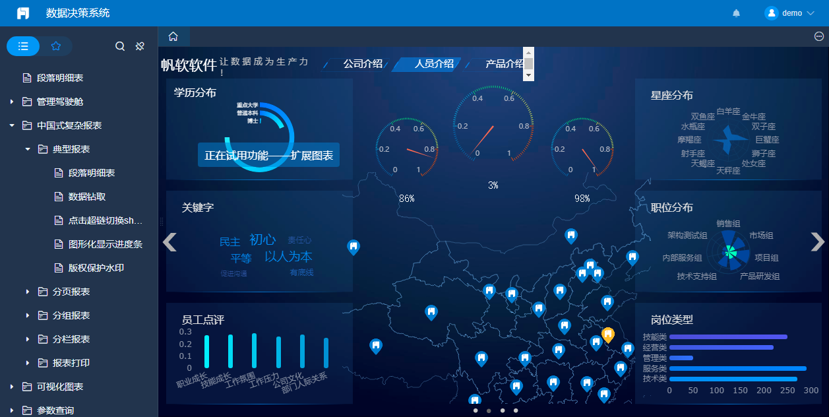This screenshot has width=829, height=417.
Task: Expand the 分页报表 folder
Action: click(x=28, y=292)
